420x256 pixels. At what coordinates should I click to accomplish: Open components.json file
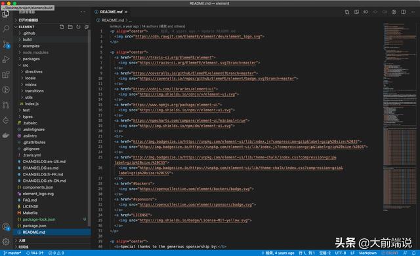coord(52,187)
